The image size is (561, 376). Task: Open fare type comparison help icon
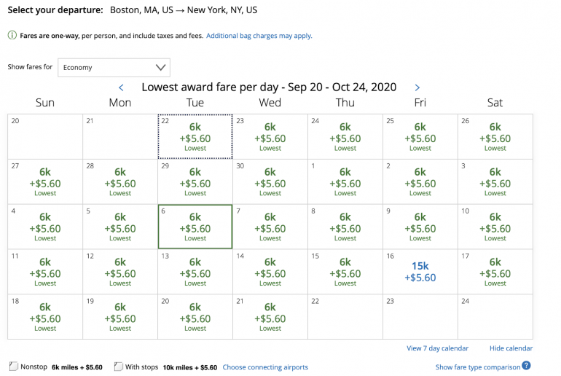tap(526, 366)
